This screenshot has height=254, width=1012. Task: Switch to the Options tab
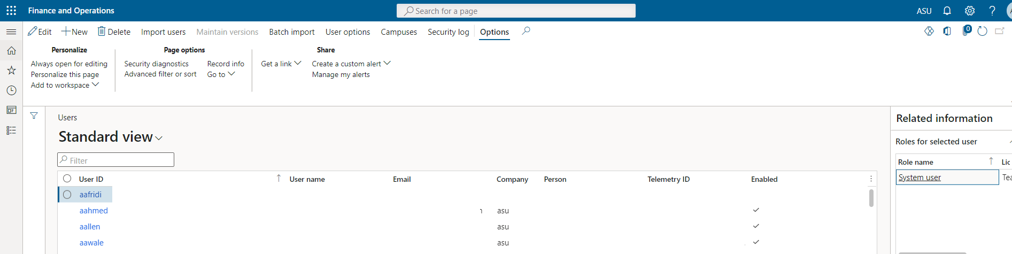(x=494, y=32)
